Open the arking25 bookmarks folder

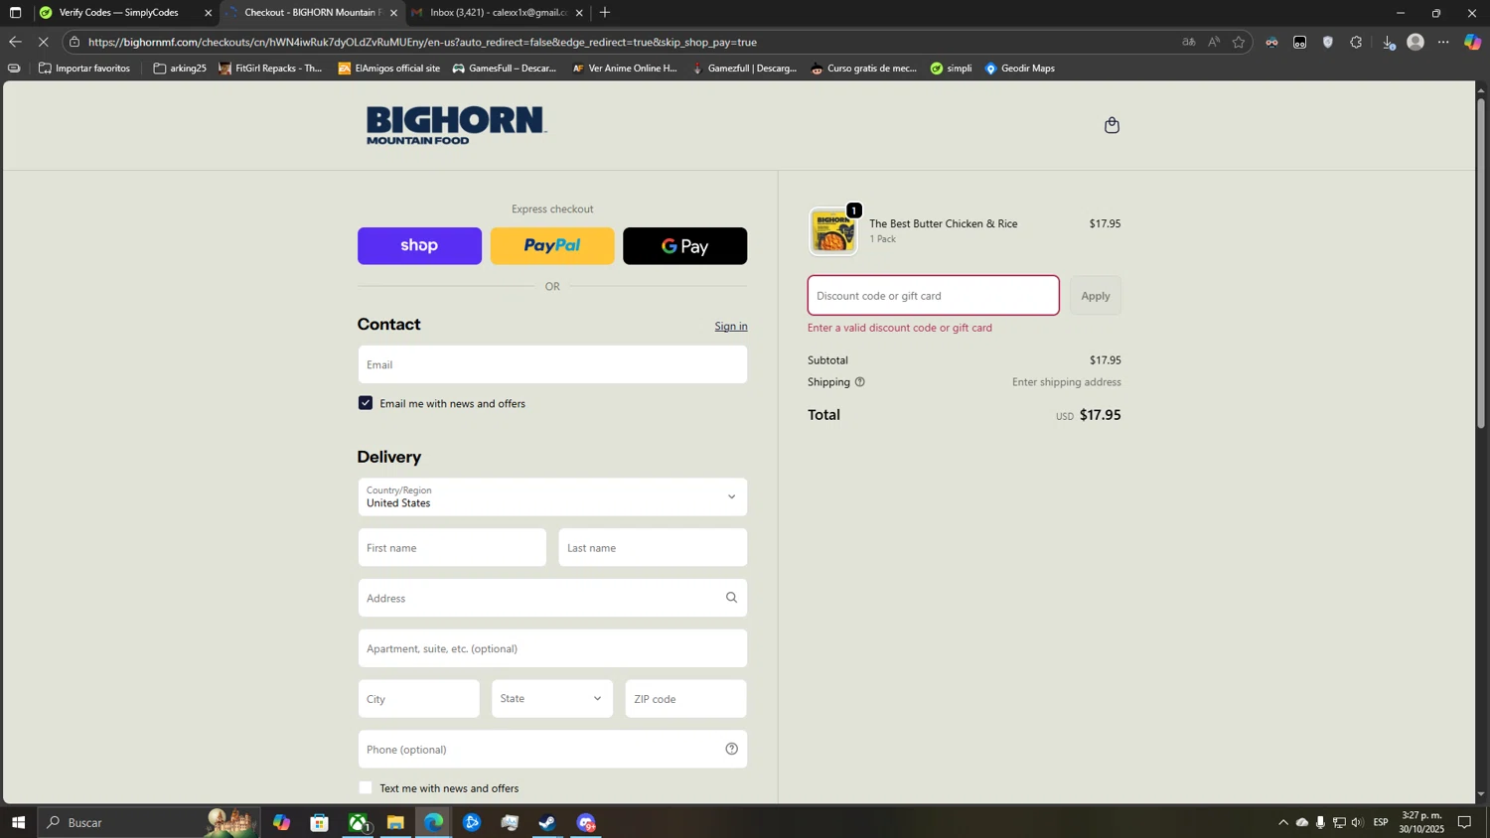coord(180,69)
